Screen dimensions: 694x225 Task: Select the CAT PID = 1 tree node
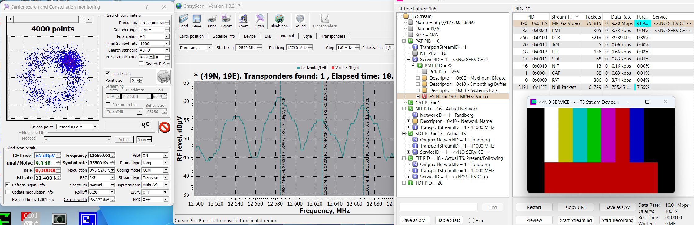point(428,102)
